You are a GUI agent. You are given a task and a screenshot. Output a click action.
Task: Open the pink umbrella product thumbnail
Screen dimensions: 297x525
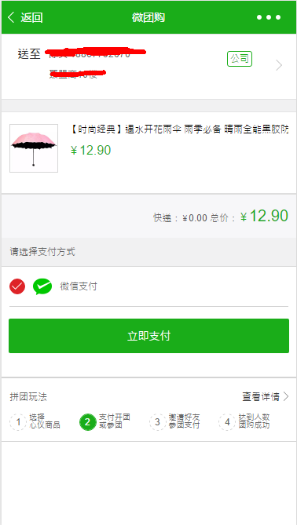click(x=34, y=148)
